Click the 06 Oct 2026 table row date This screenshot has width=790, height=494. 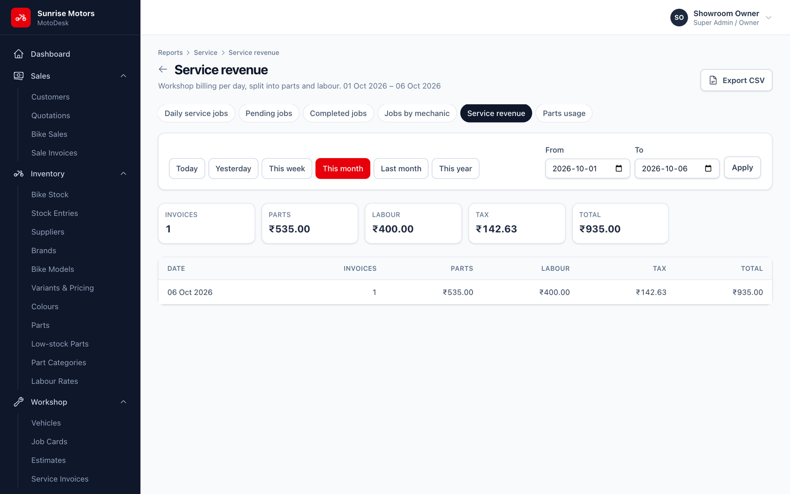click(190, 292)
